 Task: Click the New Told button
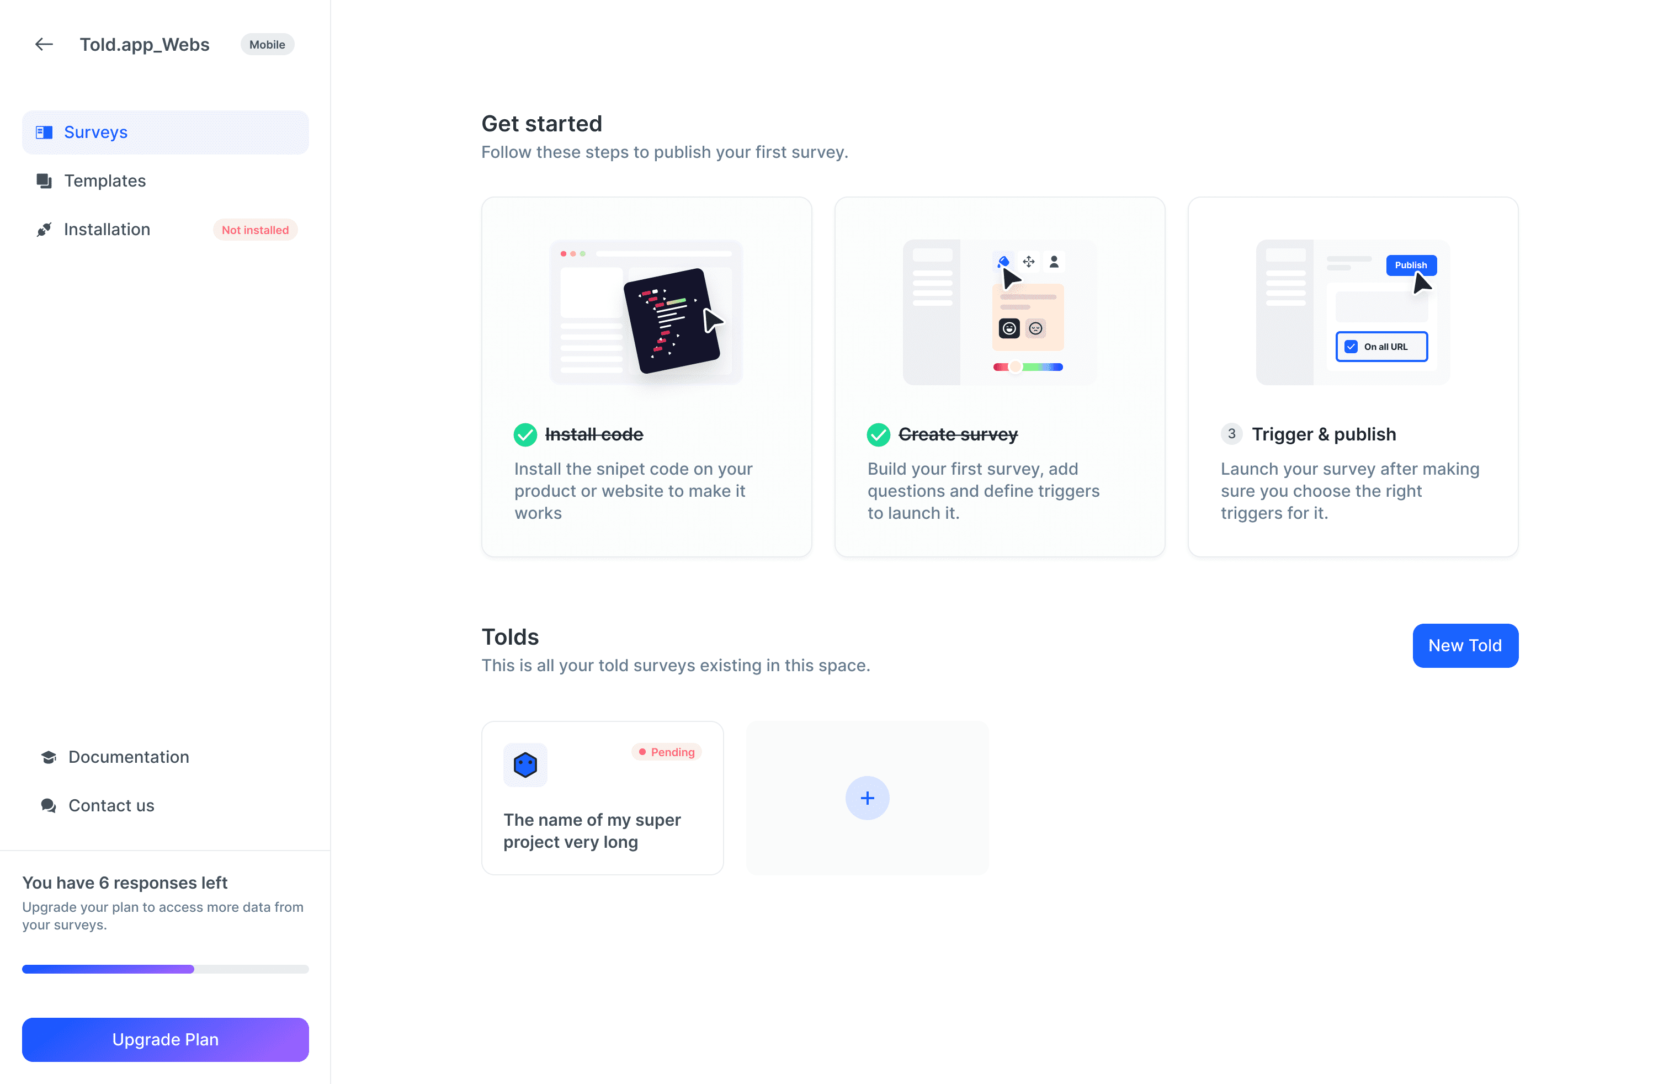click(x=1466, y=646)
